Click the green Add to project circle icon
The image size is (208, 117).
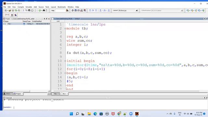point(40,10)
